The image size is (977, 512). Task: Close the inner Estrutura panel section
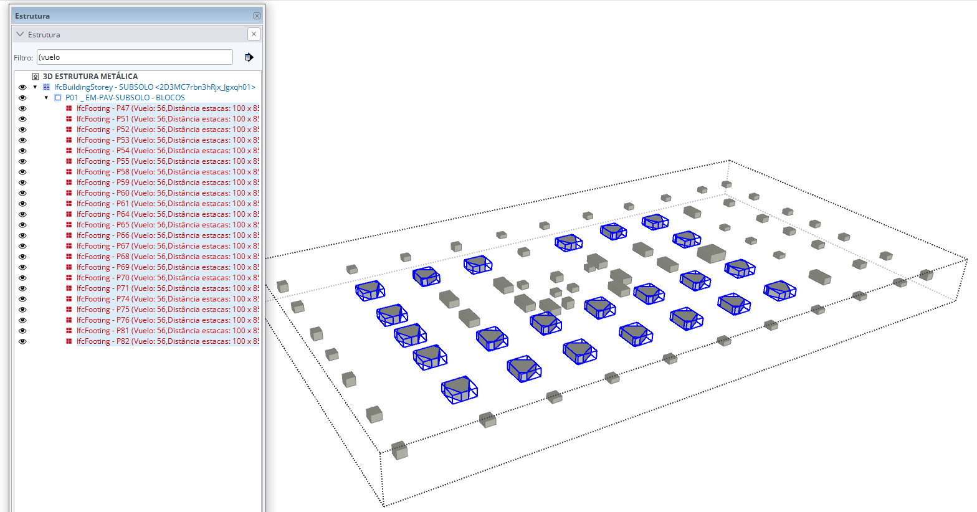(x=254, y=34)
